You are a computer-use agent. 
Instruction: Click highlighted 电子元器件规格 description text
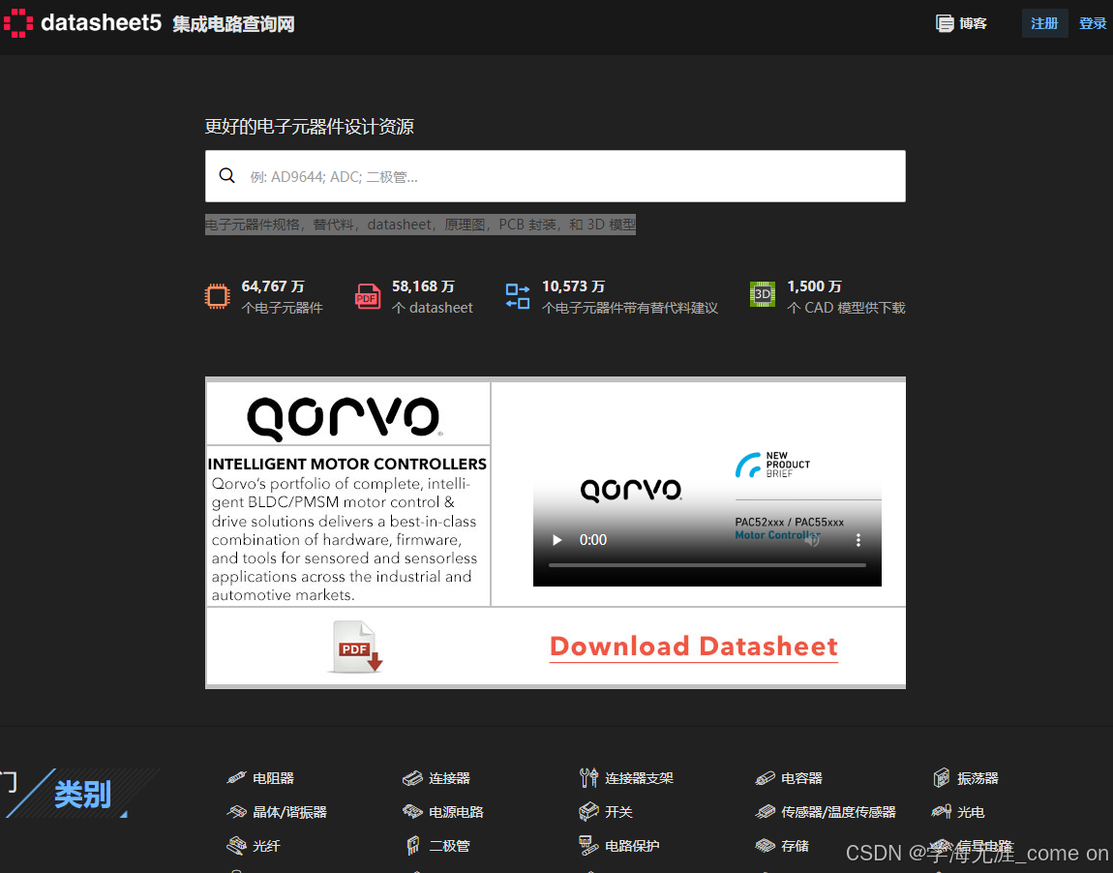coord(420,225)
